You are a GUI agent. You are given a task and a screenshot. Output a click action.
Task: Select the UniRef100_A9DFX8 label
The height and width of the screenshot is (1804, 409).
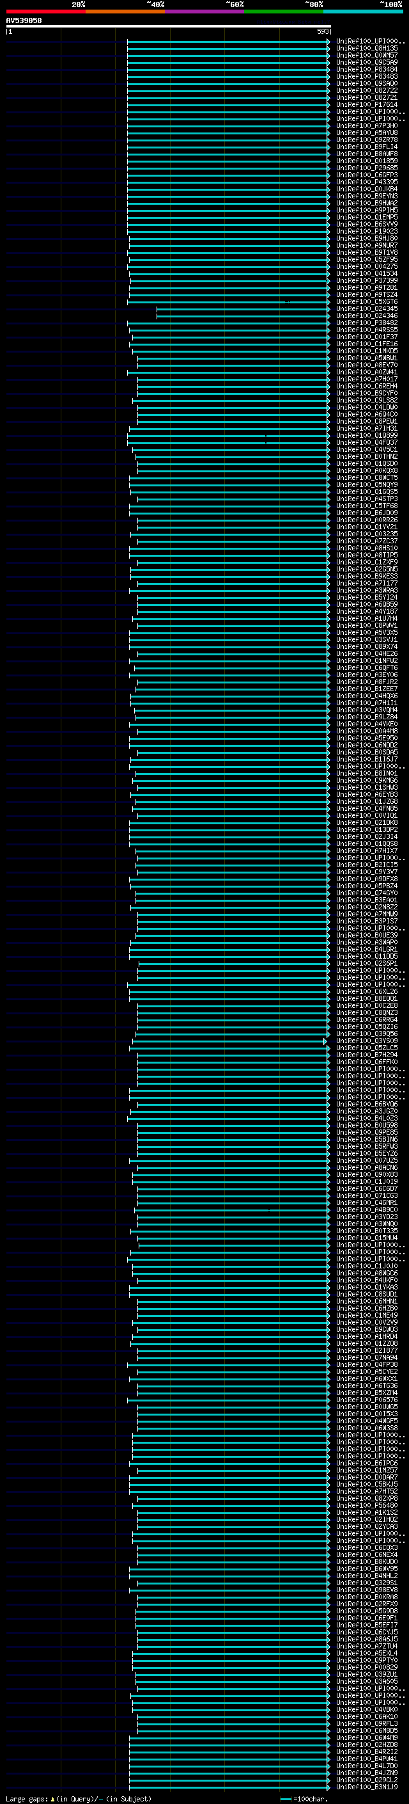(367, 878)
